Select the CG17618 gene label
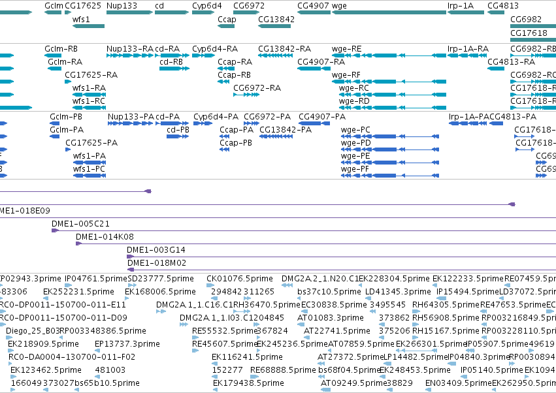This screenshot has height=393, width=556. point(529,33)
